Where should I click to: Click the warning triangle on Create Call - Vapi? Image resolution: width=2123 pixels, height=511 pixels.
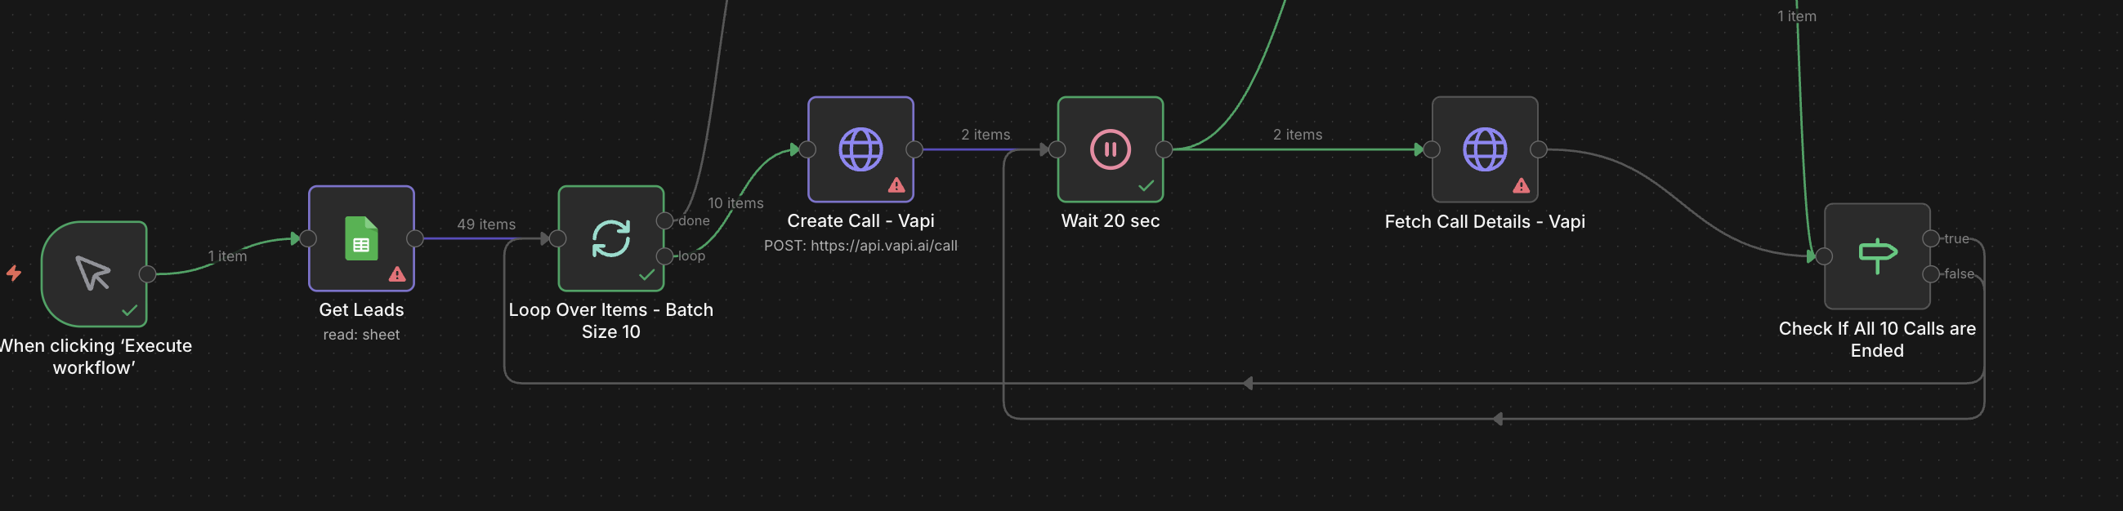896,185
